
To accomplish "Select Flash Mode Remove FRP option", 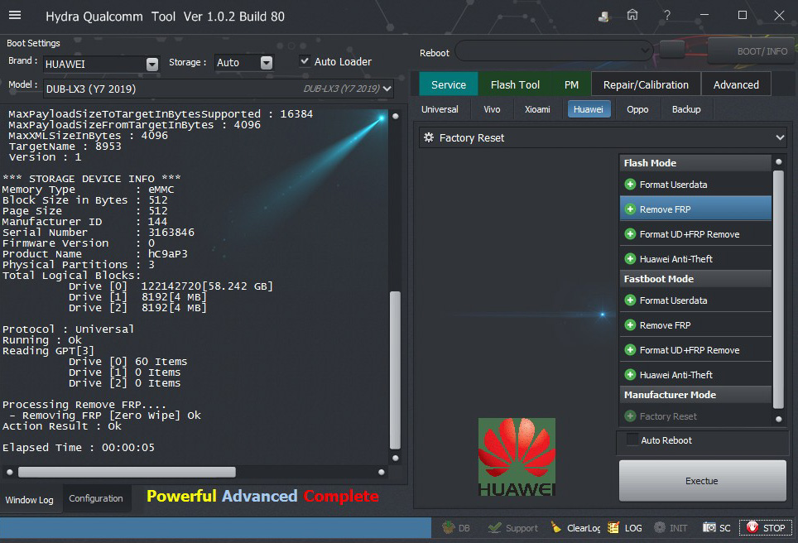I will 695,209.
